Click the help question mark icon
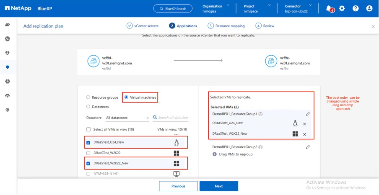The image size is (379, 195). pos(356,8)
